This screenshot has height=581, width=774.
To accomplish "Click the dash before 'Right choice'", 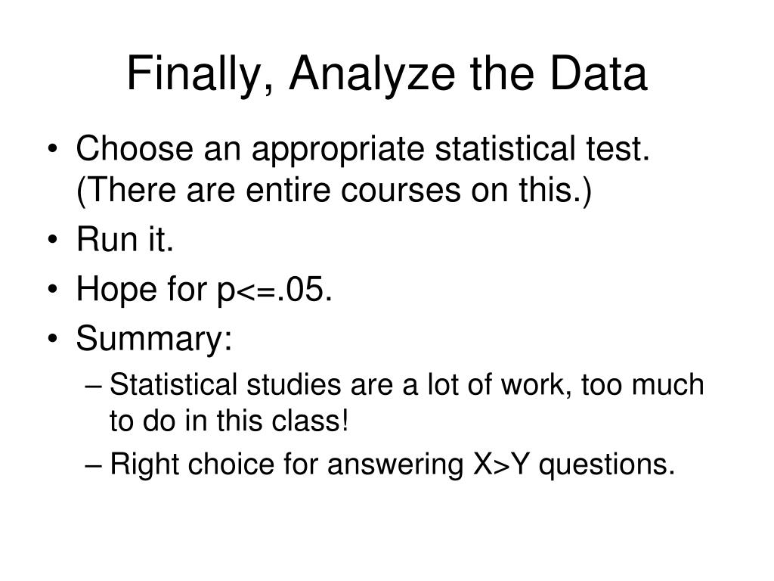I will pyautogui.click(x=93, y=466).
